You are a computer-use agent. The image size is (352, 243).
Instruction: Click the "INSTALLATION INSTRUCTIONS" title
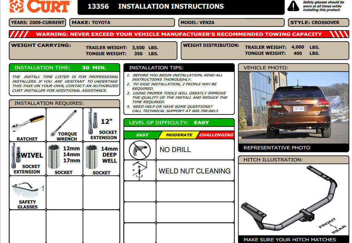tap(171, 7)
